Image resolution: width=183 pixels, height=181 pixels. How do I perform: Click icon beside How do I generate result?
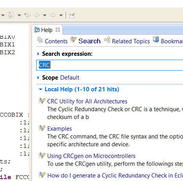point(42,175)
